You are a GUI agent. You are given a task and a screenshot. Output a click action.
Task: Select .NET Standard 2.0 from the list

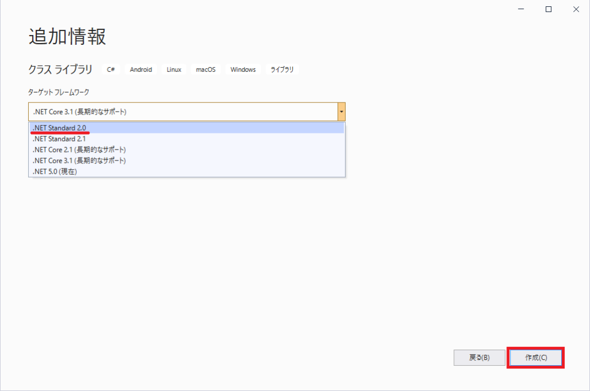pyautogui.click(x=187, y=128)
